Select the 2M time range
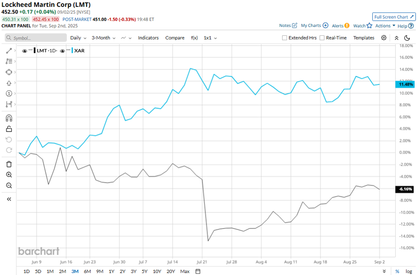Viewport: 417px width, 275px height. [63, 271]
